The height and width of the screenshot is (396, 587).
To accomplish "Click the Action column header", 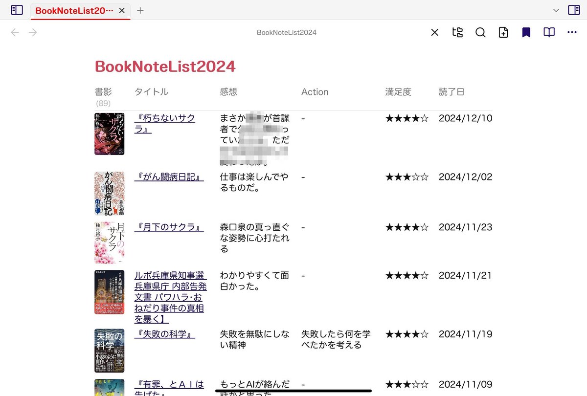I will tap(315, 92).
